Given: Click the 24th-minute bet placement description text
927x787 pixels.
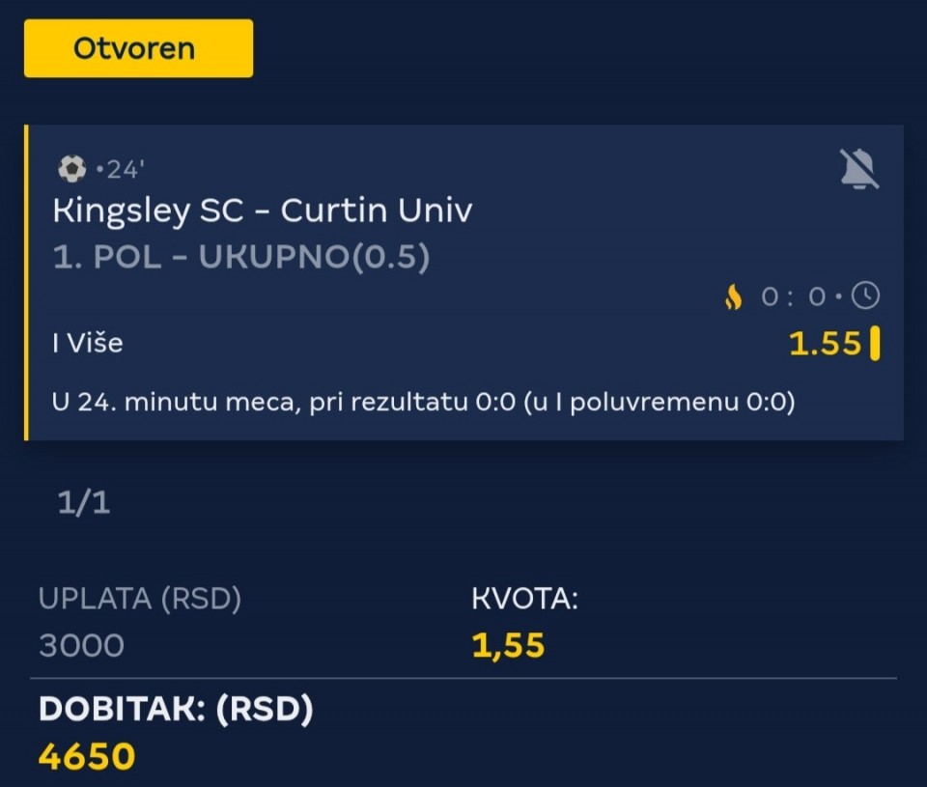Looking at the screenshot, I should (424, 402).
